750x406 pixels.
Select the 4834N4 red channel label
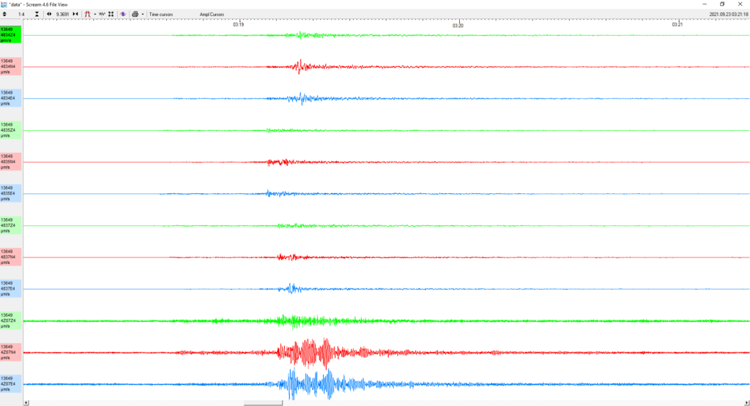click(x=10, y=67)
